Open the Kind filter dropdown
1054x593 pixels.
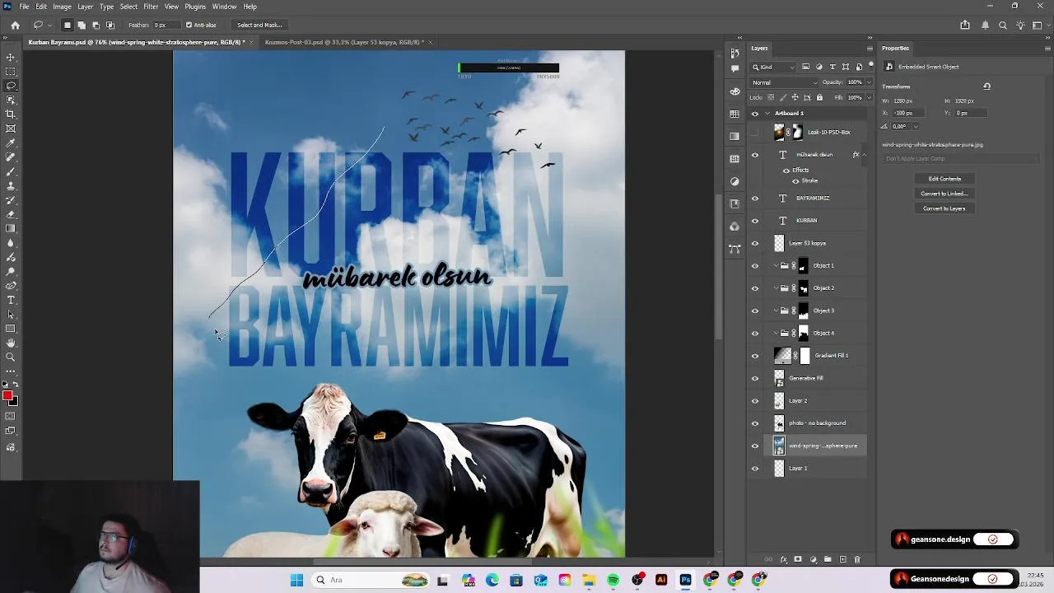[x=774, y=67]
